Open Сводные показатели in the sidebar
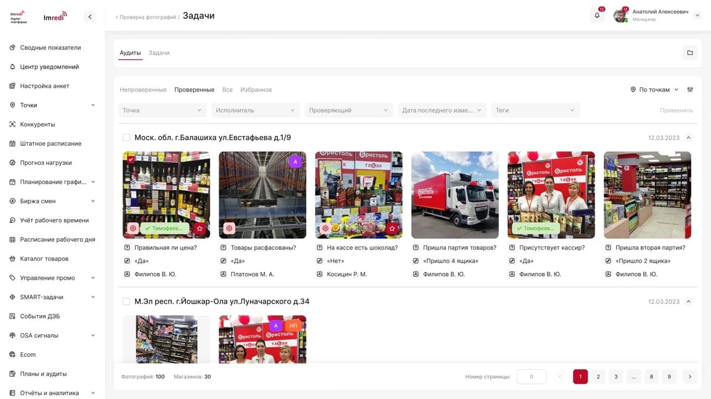The height and width of the screenshot is (399, 711). pyautogui.click(x=50, y=48)
